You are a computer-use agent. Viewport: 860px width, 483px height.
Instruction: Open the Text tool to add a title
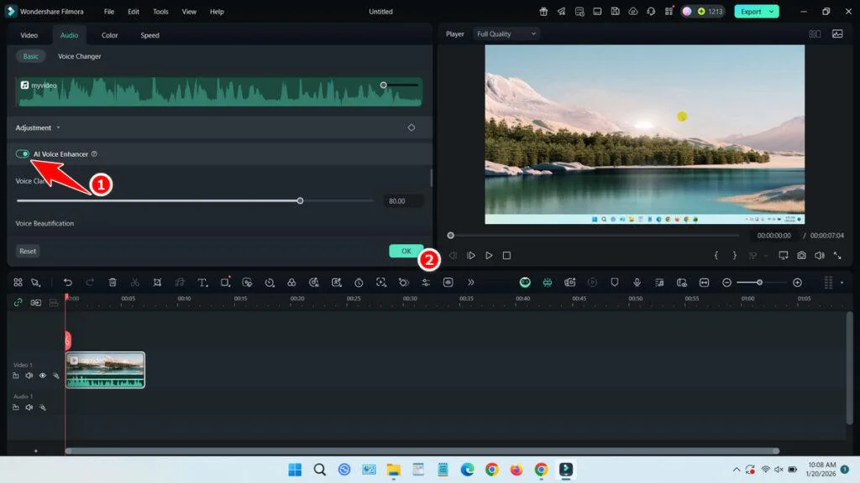[x=202, y=283]
